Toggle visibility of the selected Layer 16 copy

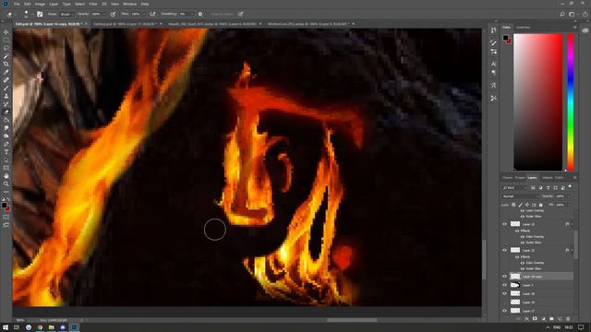coord(505,277)
